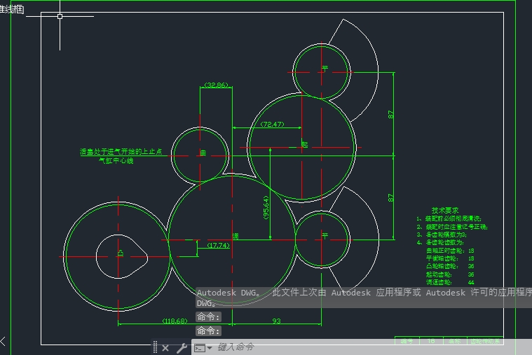Click the 编号 title block cell
532x355 pixels.
(x=407, y=341)
